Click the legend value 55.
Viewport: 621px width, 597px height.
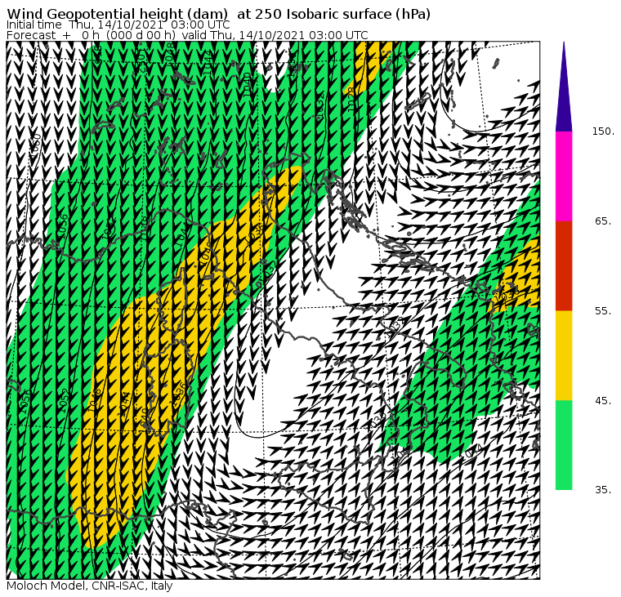[603, 311]
